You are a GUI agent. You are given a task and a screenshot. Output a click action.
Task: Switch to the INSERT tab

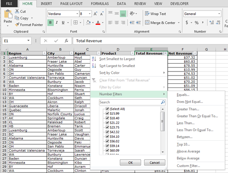46,4
